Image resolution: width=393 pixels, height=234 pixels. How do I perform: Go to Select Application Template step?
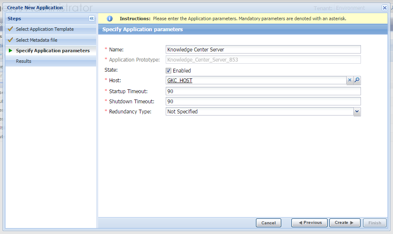pos(45,29)
